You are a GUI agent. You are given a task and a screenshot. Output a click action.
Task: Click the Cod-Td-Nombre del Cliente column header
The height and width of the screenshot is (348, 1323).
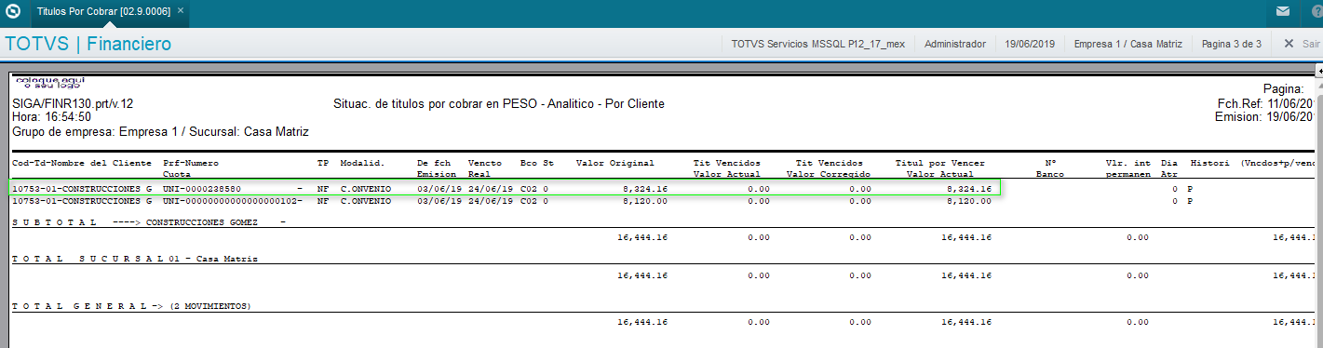[x=82, y=163]
